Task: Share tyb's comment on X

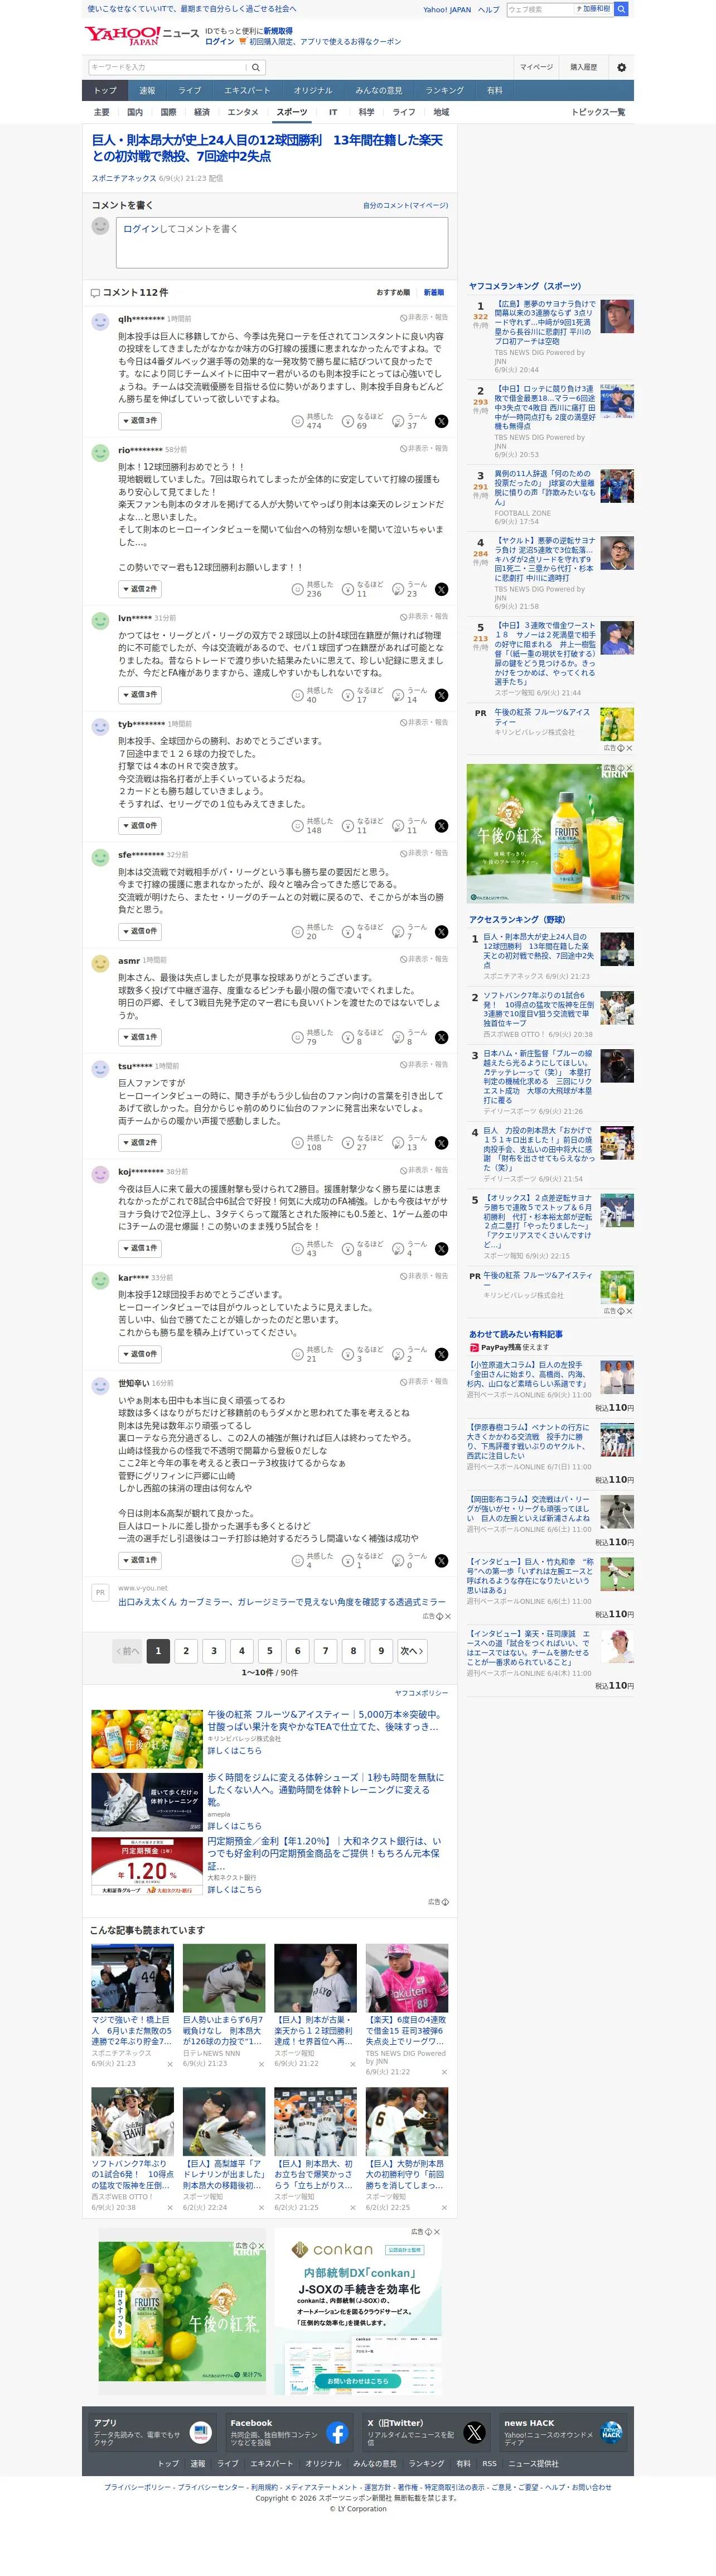Action: tap(442, 826)
